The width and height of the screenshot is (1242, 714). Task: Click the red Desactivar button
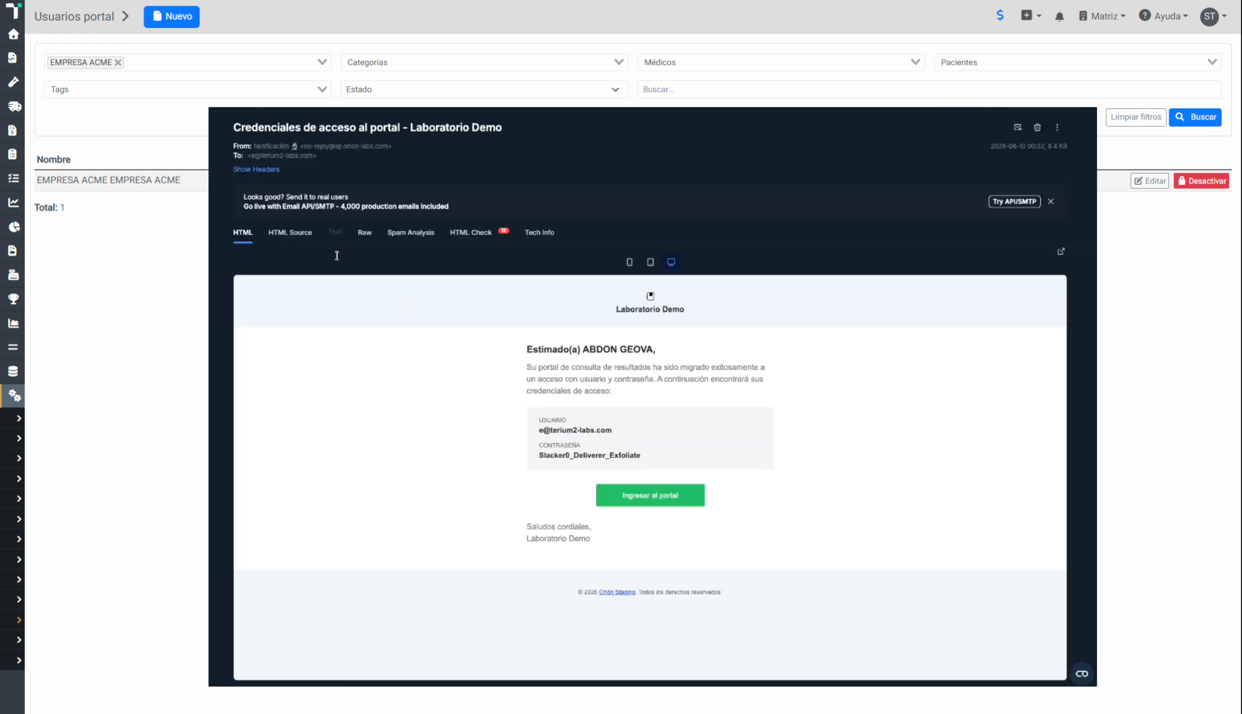pos(1201,181)
